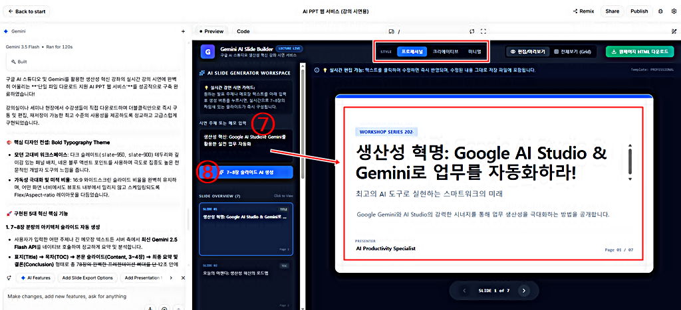The width and height of the screenshot is (681, 310).
Task: Click the Page 01 / 07 label
Action: pyautogui.click(x=619, y=250)
